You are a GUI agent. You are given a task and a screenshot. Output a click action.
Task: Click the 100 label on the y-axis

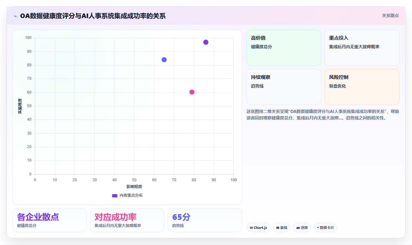[28, 38]
